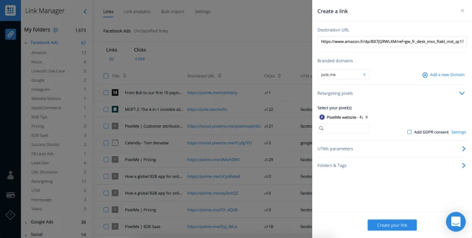
Task: Click the pixel search input field
Action: point(344,128)
